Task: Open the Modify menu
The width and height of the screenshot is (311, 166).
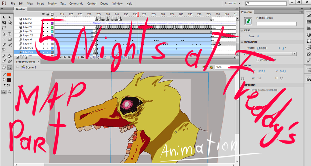Action: tap(52, 4)
